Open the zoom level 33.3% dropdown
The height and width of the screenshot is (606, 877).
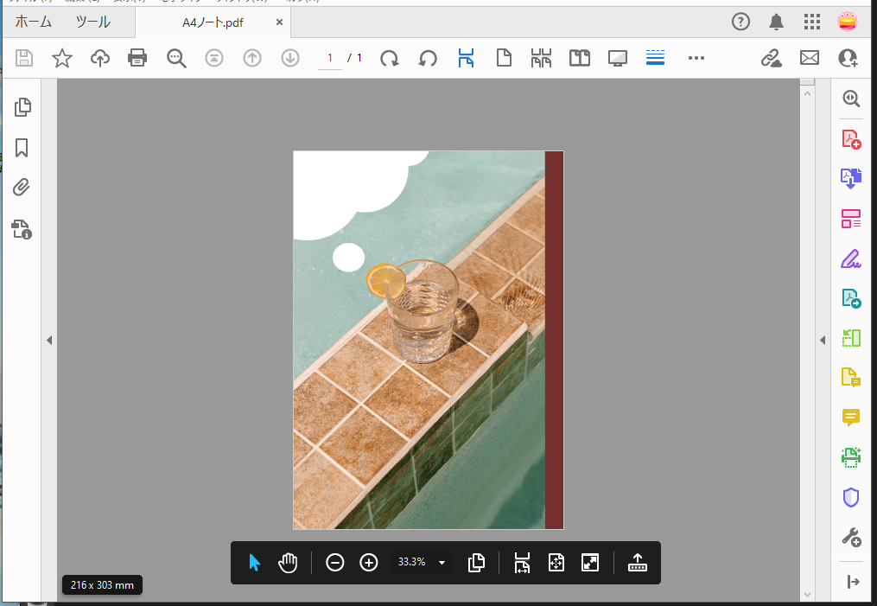442,563
